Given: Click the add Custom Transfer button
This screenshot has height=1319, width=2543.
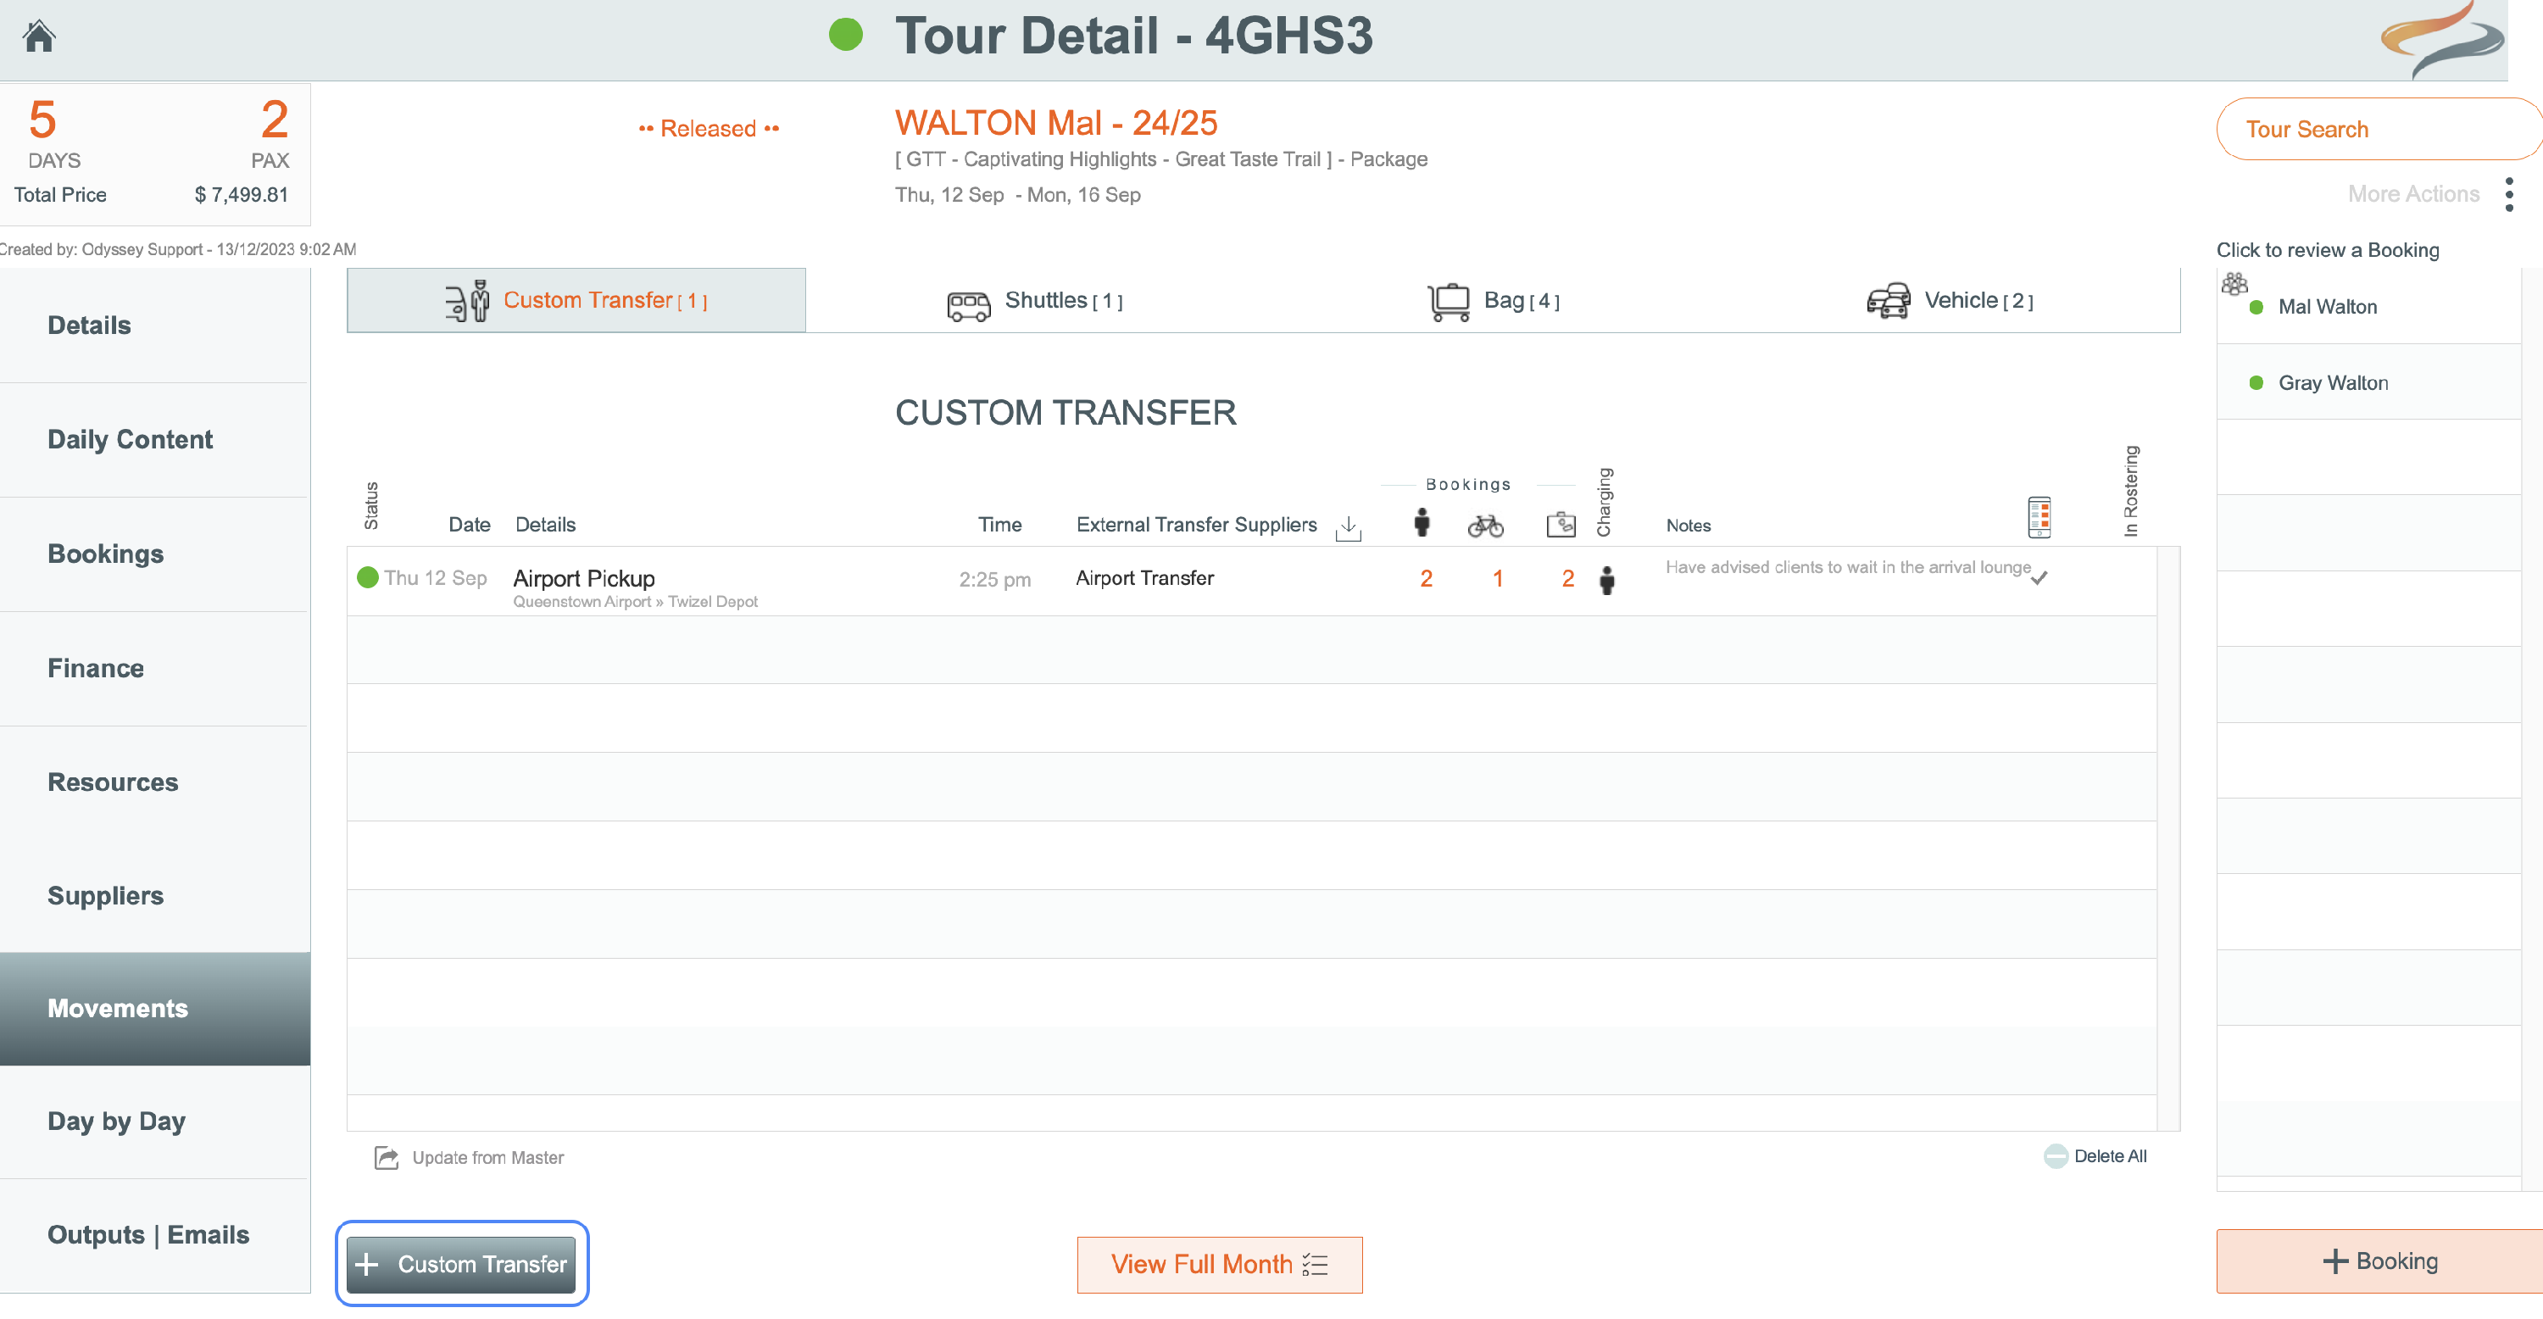Looking at the screenshot, I should click(x=461, y=1264).
